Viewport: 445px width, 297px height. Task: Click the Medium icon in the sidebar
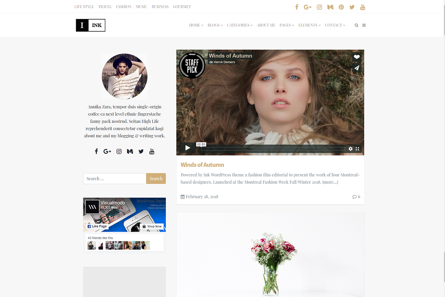pos(130,151)
